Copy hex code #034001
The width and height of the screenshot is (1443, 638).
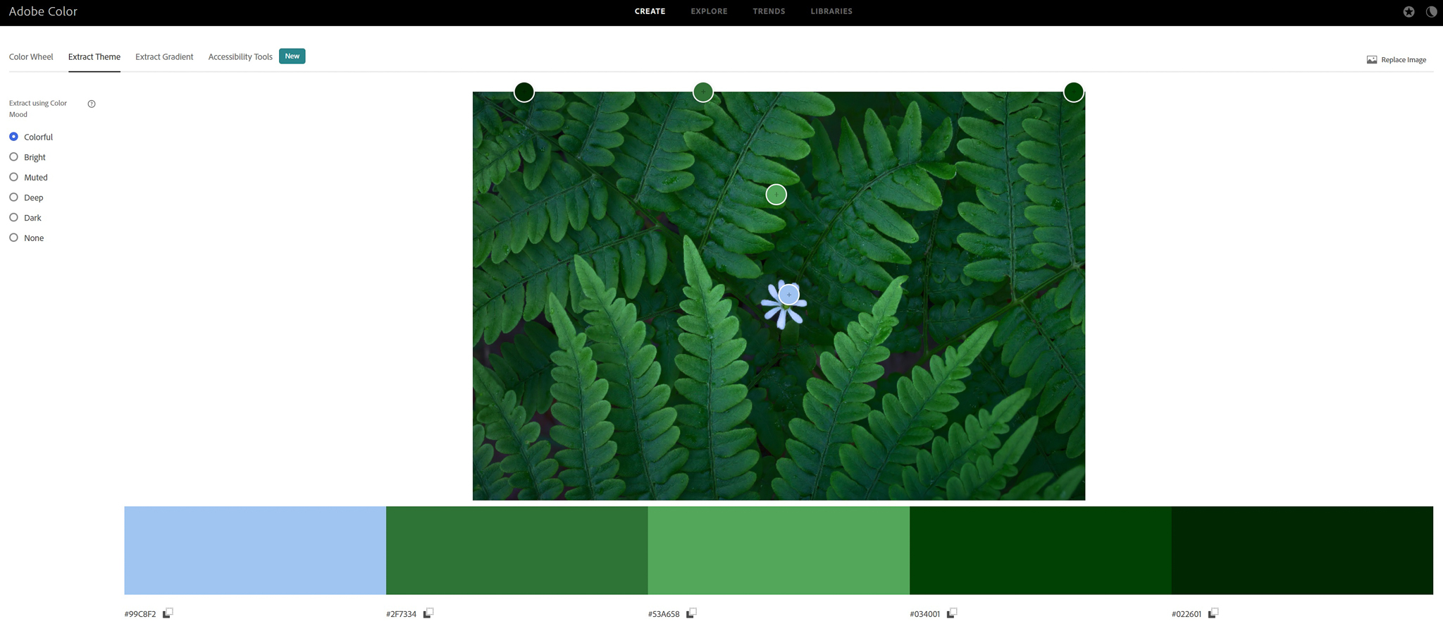click(952, 613)
